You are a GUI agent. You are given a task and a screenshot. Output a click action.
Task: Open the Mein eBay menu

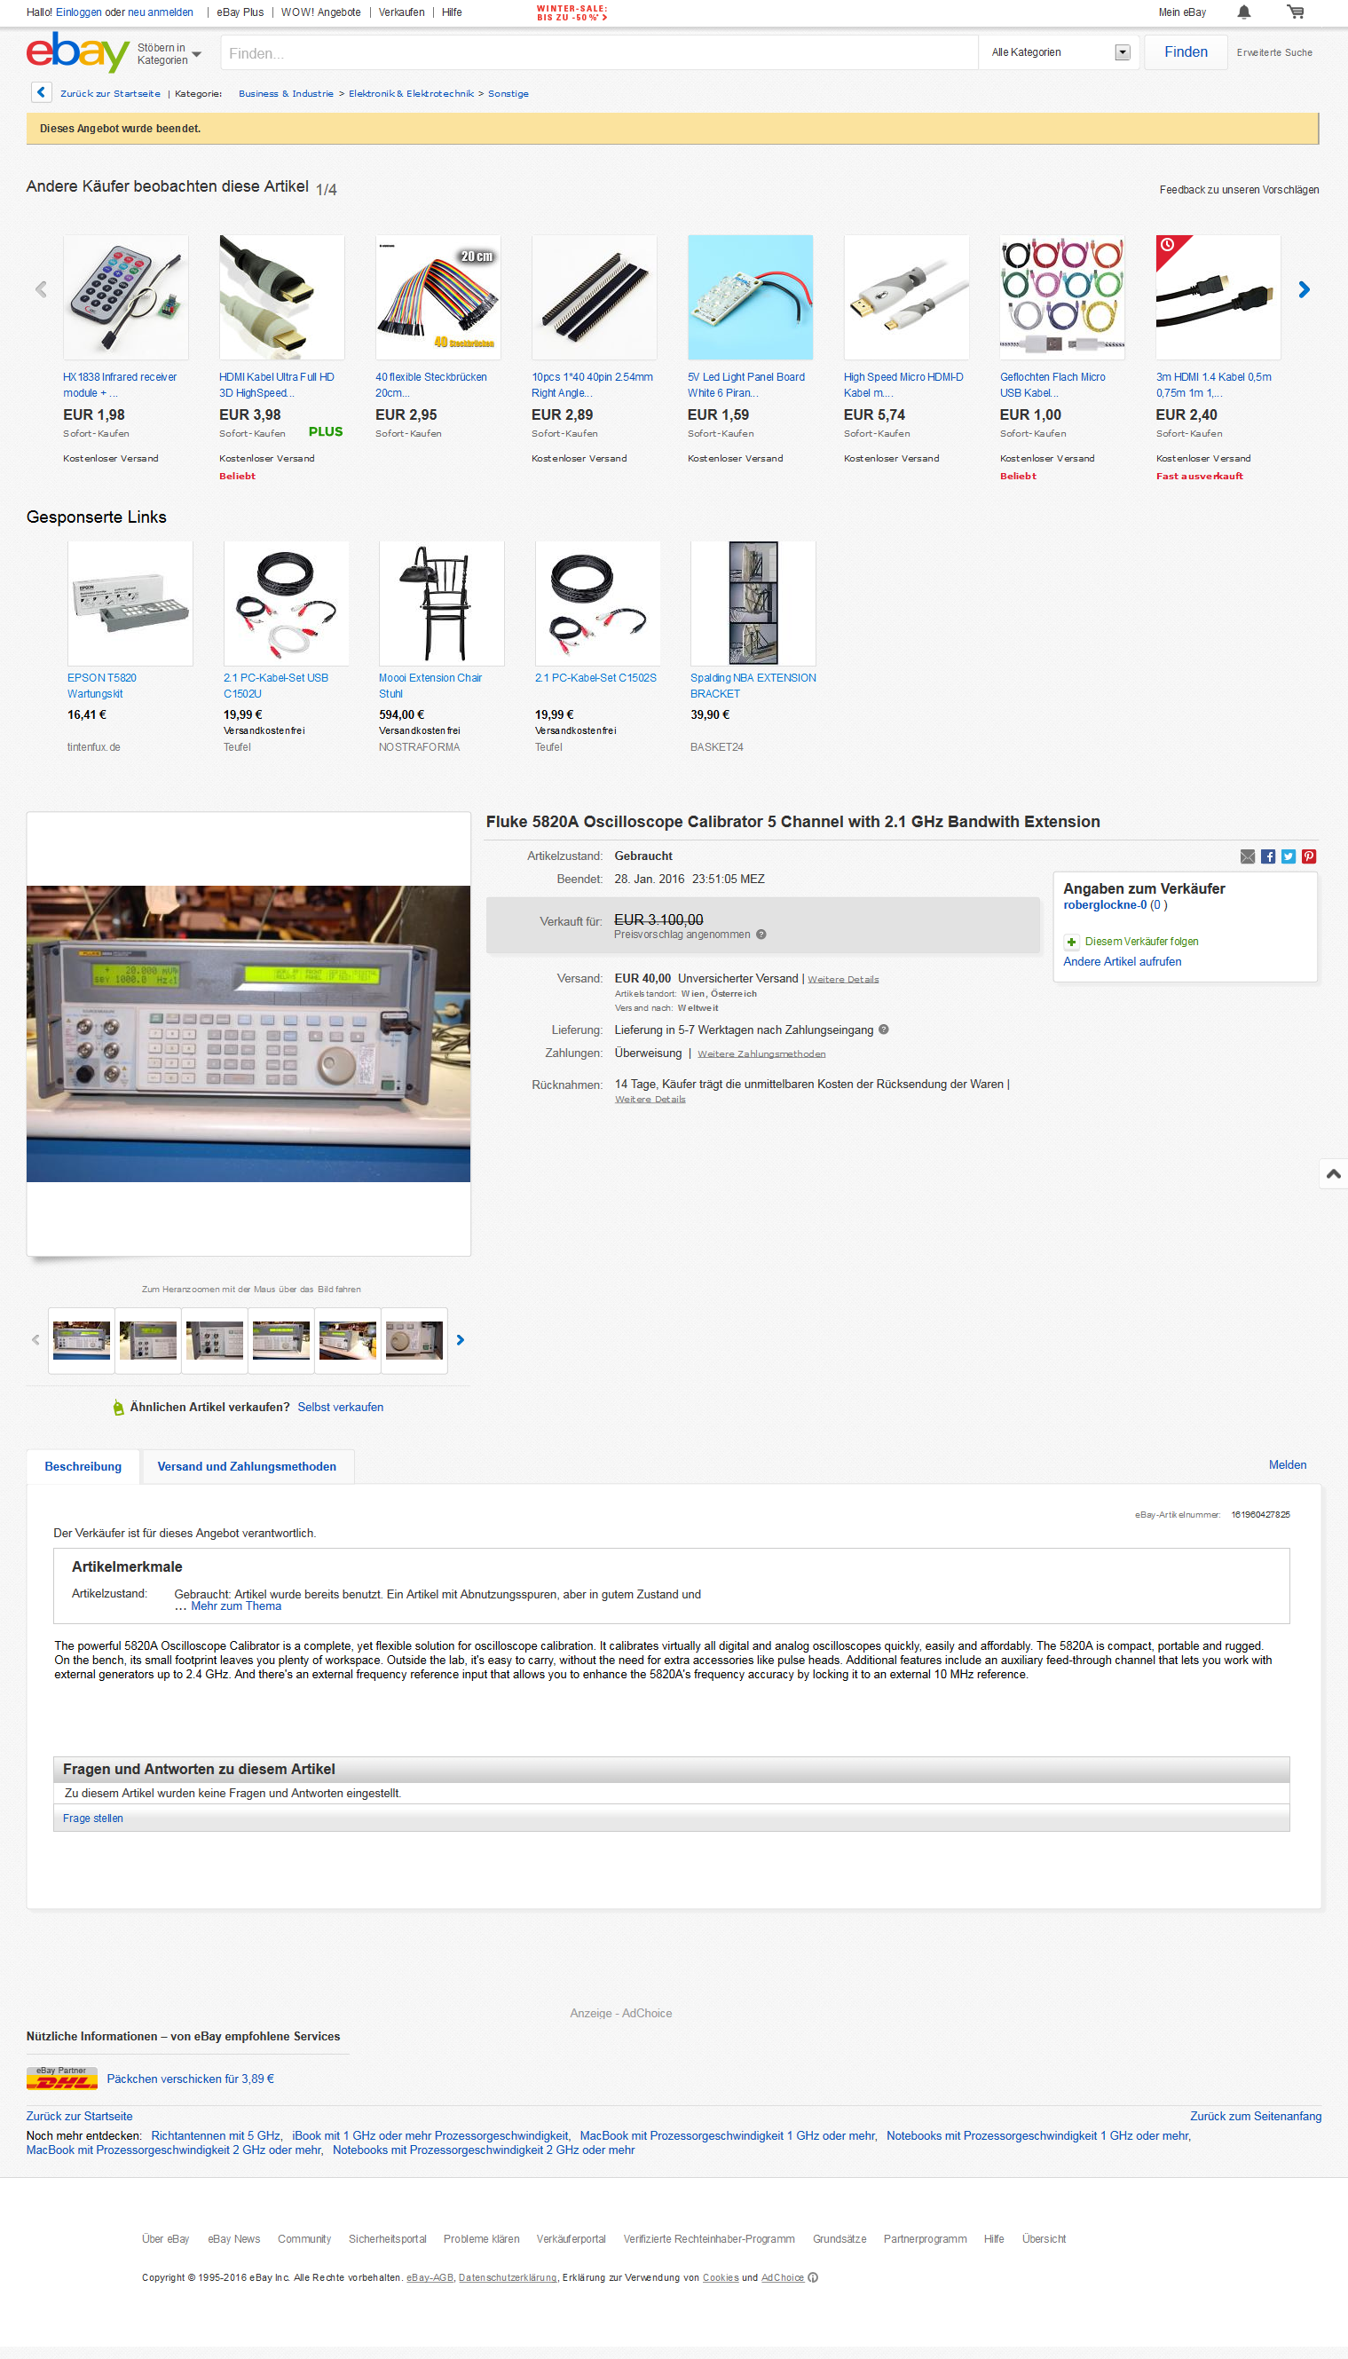[x=1181, y=12]
